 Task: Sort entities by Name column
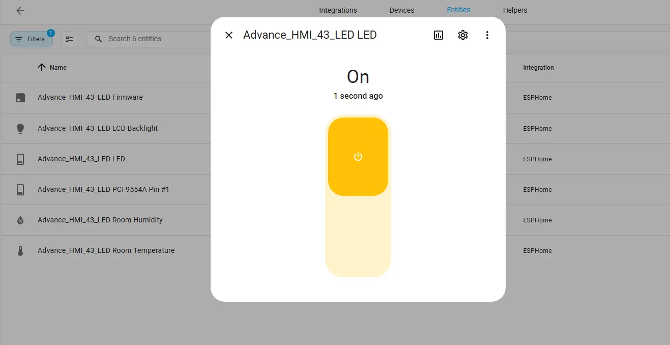pos(57,68)
